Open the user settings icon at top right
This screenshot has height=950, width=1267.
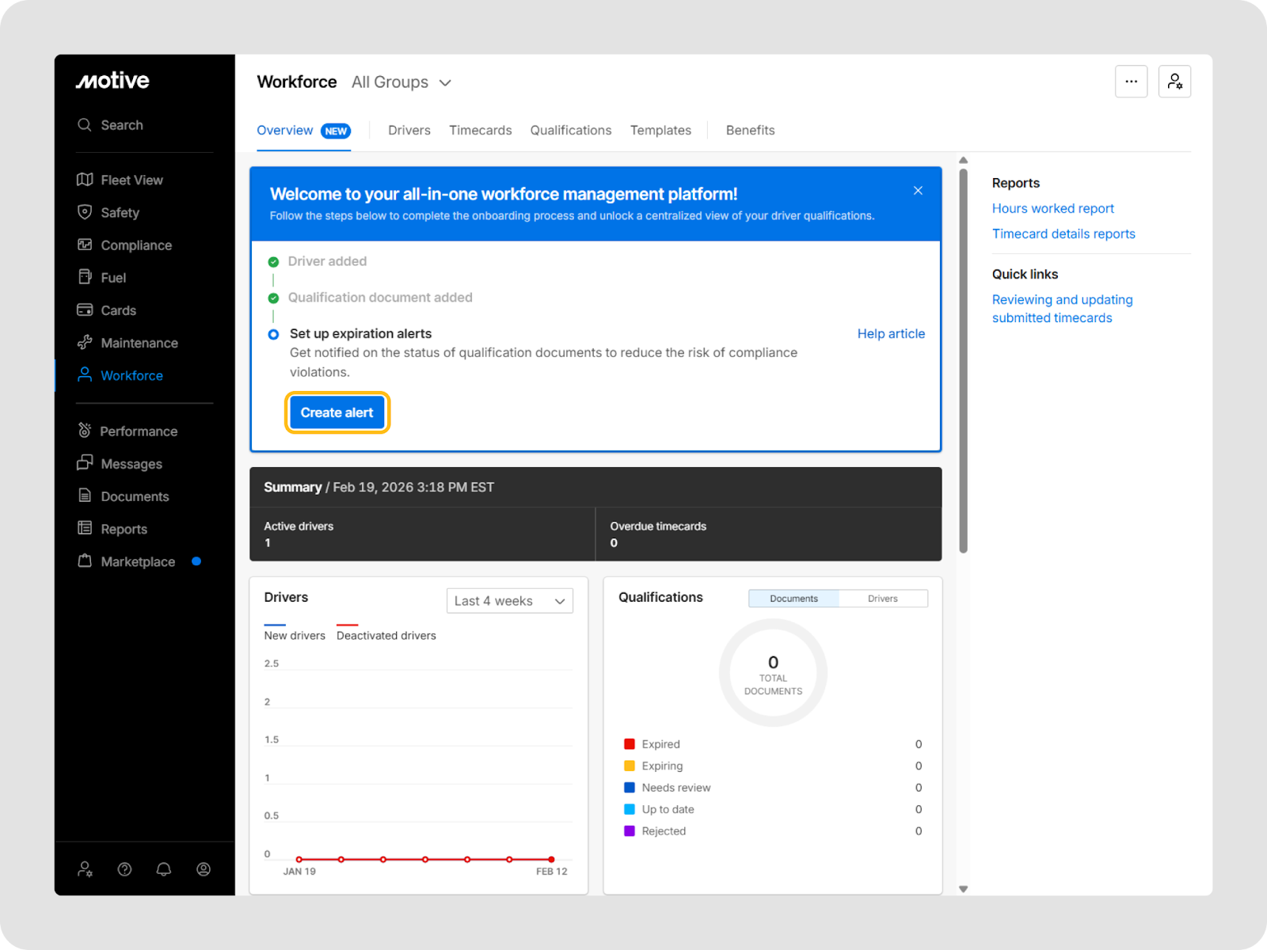coord(1174,82)
